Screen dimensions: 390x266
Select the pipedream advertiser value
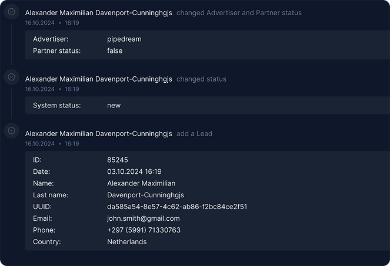point(124,39)
